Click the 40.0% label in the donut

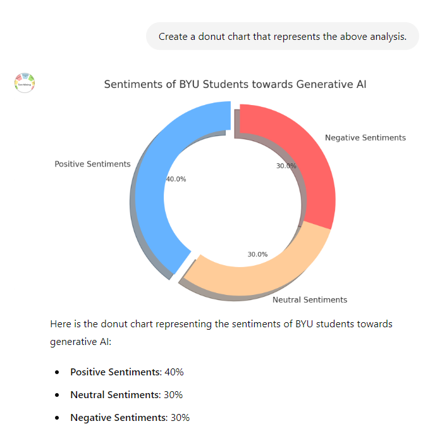pyautogui.click(x=176, y=179)
